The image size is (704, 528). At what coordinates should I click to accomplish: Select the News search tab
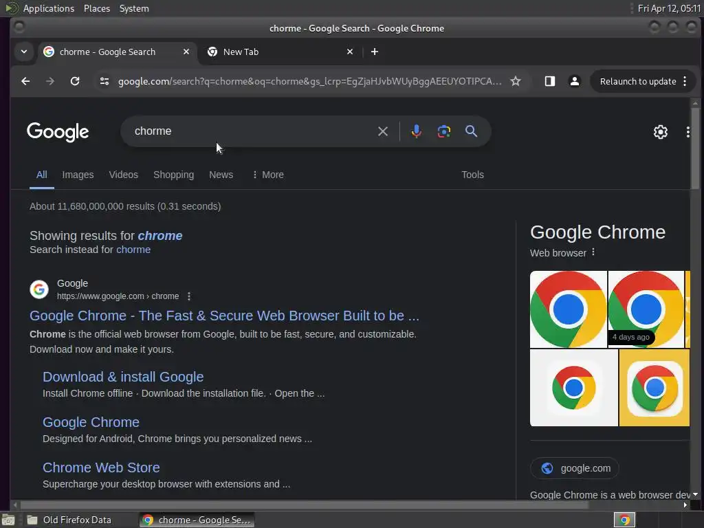click(221, 175)
